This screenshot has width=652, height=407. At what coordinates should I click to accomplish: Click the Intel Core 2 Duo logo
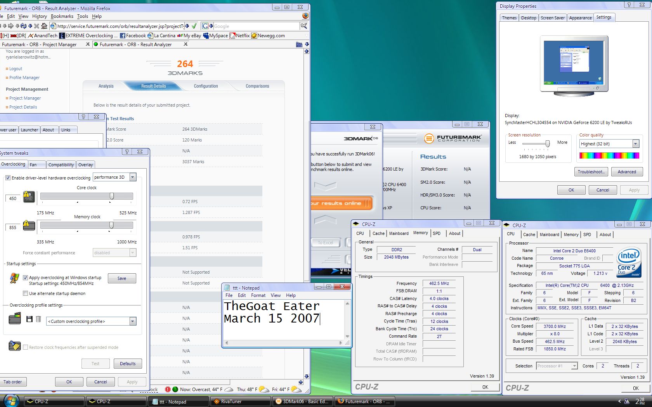tap(629, 263)
